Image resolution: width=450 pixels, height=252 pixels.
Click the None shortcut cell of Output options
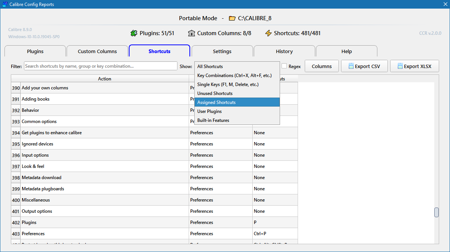click(x=275, y=211)
